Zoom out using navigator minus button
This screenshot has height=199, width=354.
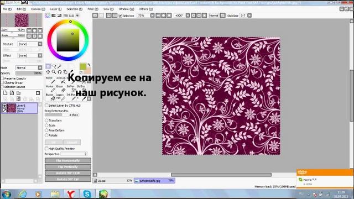[29, 30]
